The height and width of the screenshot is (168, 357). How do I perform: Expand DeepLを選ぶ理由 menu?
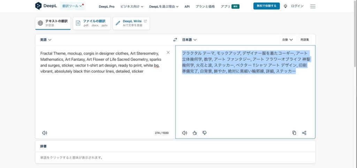tap(164, 7)
